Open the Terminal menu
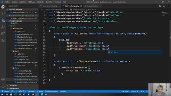Image resolution: width=171 pixels, height=96 pixels. (x=58, y=2)
